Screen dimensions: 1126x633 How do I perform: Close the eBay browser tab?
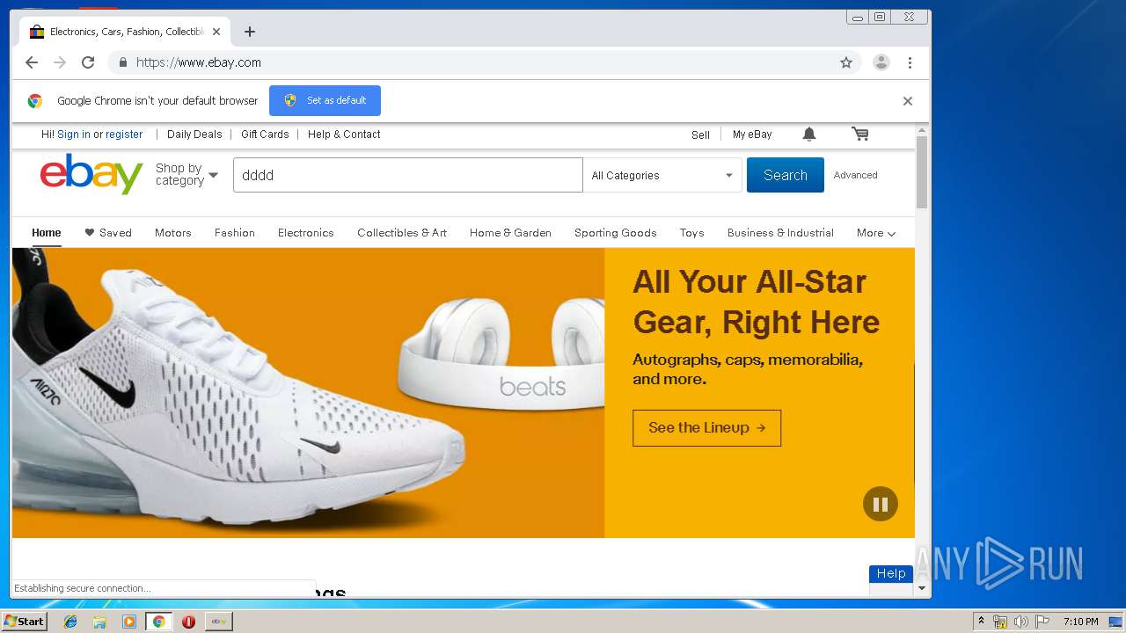tap(216, 32)
